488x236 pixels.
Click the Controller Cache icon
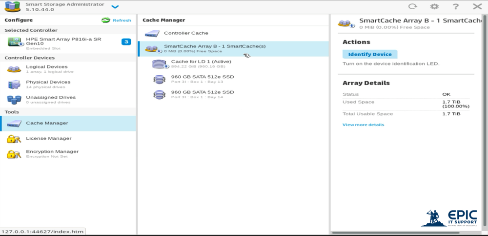152,33
